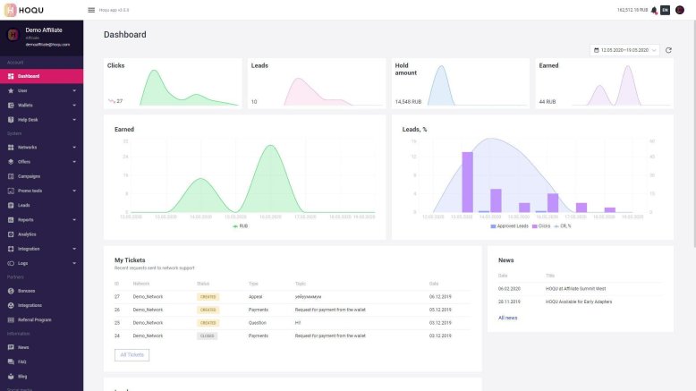Click the Logs sidebar icon

click(x=11, y=263)
